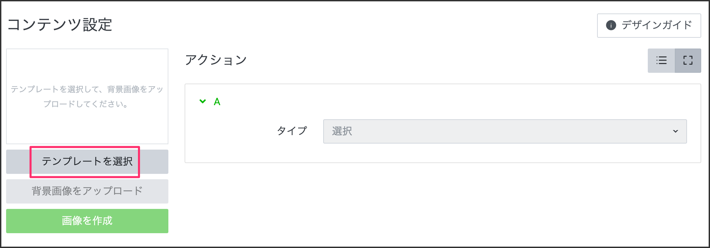The image size is (710, 248).
Task: Click the アクション section title
Action: pos(216,60)
